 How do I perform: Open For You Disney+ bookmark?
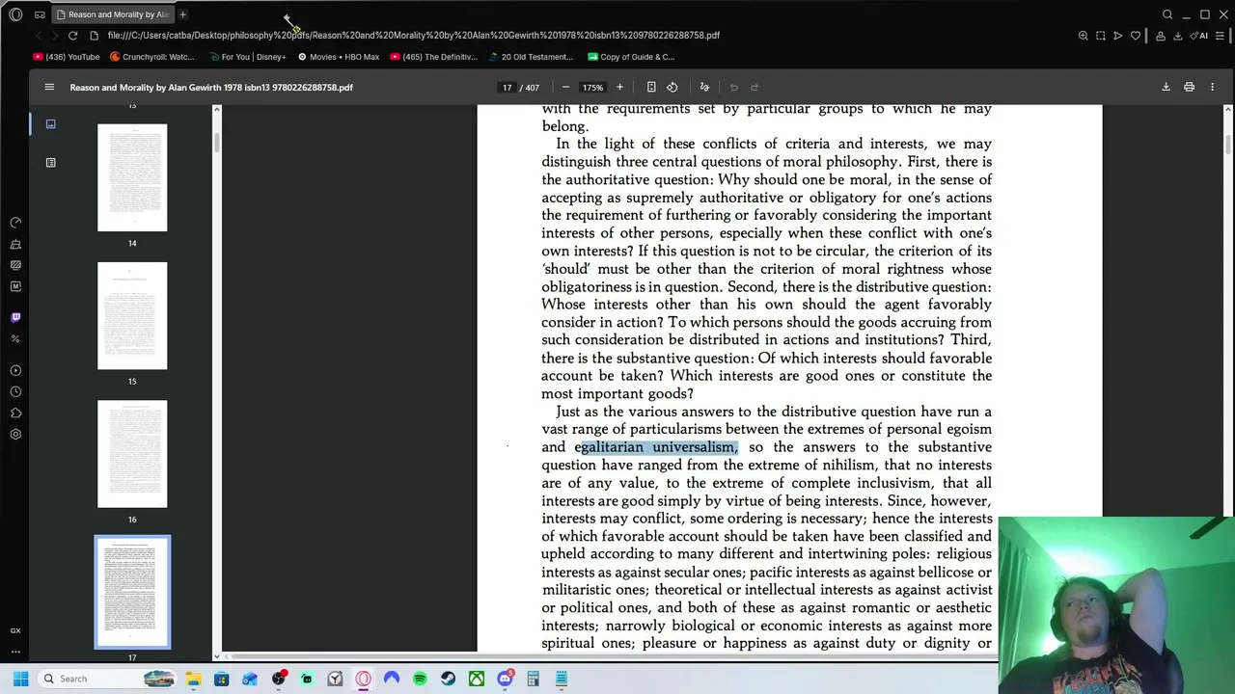click(x=246, y=57)
